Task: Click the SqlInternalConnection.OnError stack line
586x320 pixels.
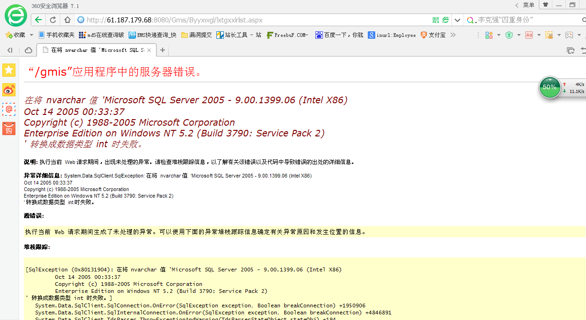Action: 213,313
